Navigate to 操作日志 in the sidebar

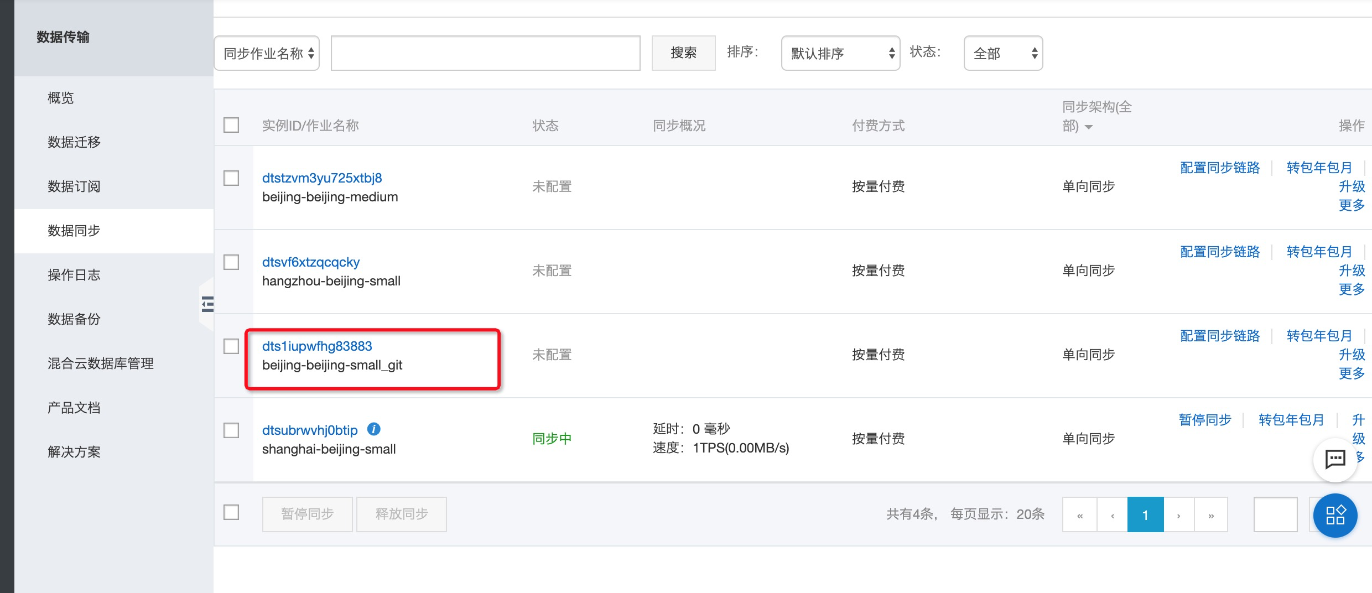(x=74, y=275)
